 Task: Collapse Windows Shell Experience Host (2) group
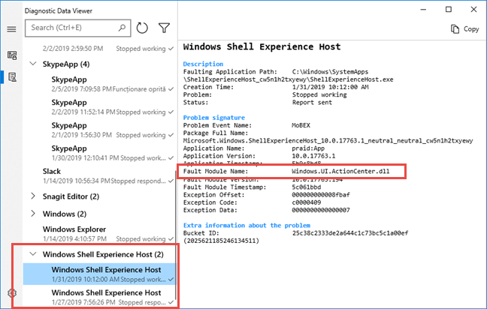point(33,254)
